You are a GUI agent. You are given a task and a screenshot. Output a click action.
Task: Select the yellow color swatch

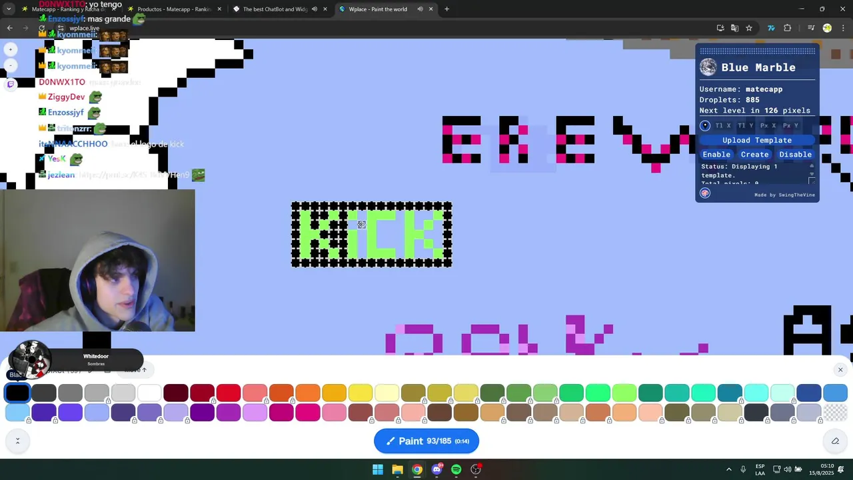361,393
